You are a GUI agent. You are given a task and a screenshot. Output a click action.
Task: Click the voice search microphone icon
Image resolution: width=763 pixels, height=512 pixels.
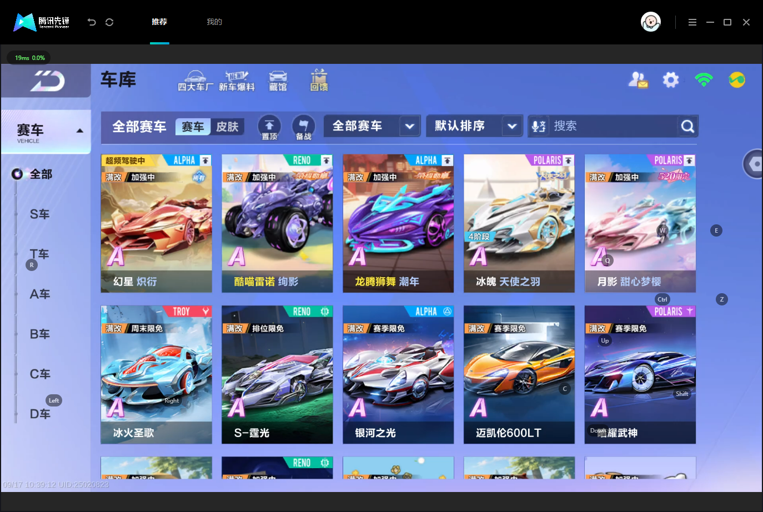click(x=538, y=127)
